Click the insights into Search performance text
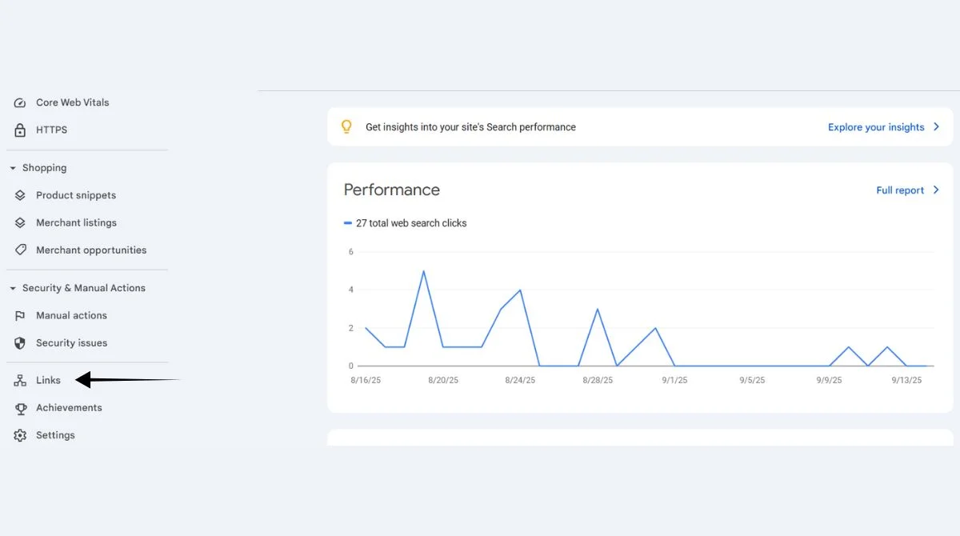 click(470, 126)
